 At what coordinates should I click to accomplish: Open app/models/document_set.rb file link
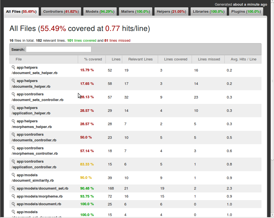(42, 188)
